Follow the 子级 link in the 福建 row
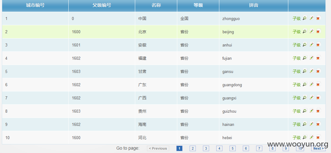Image resolution: width=331 pixels, height=153 pixels. [x=296, y=58]
